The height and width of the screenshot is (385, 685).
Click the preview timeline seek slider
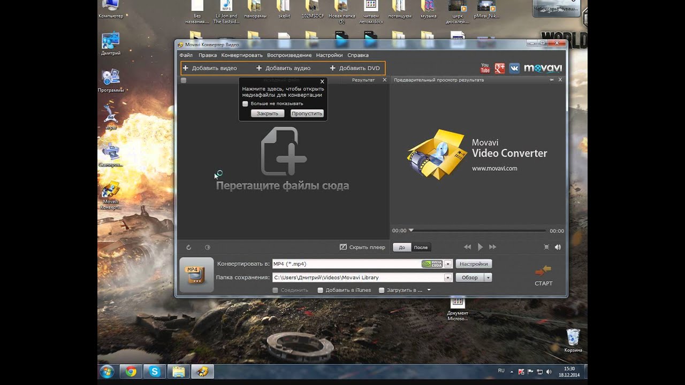[477, 230]
